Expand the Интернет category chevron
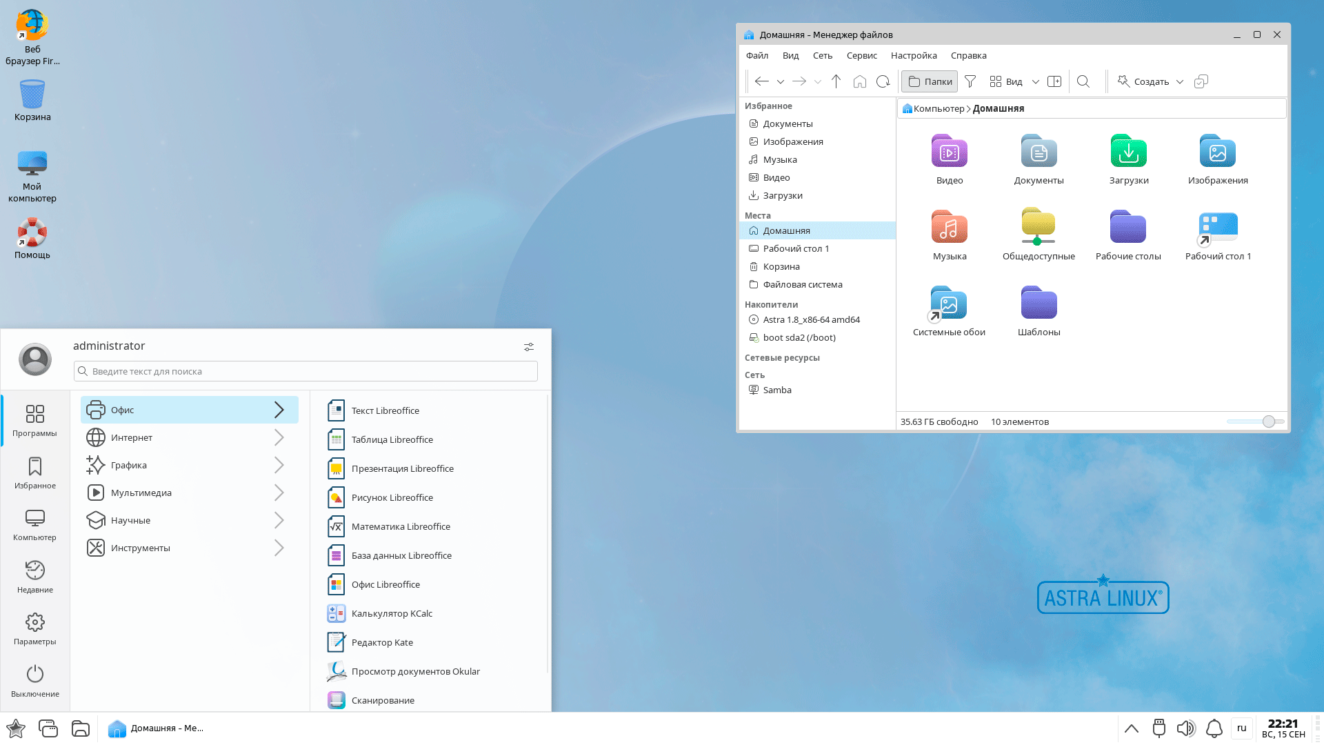This screenshot has height=745, width=1324. coord(279,437)
